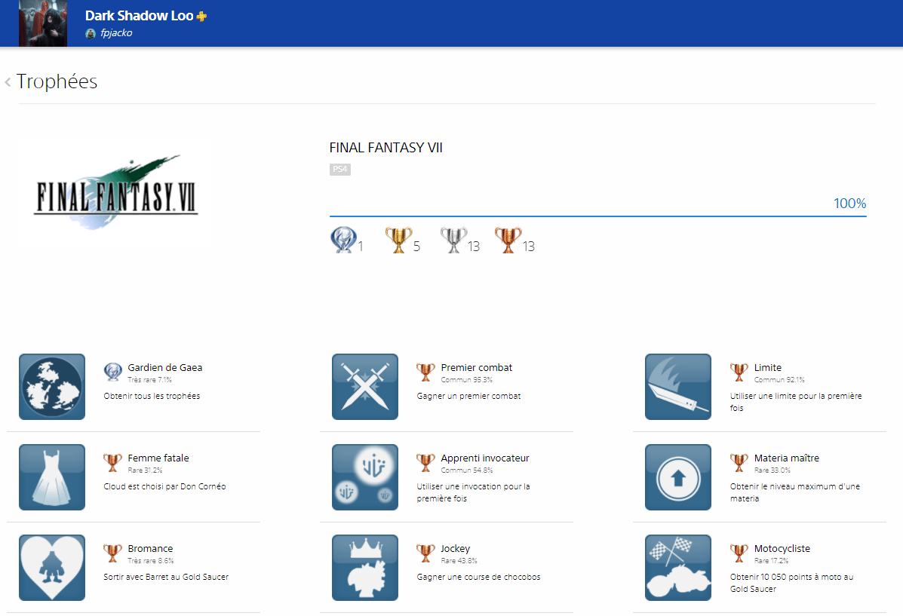Click the PS4 platform badge
This screenshot has height=616, width=903.
coord(340,169)
